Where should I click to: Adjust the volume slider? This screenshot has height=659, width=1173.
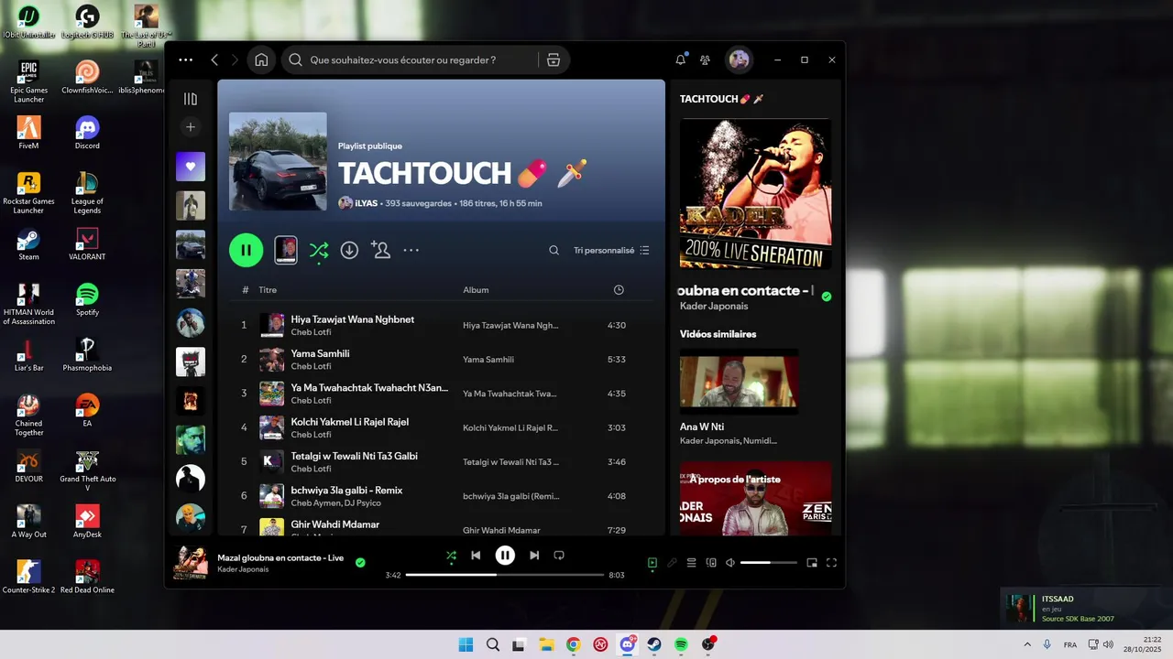coord(768,563)
